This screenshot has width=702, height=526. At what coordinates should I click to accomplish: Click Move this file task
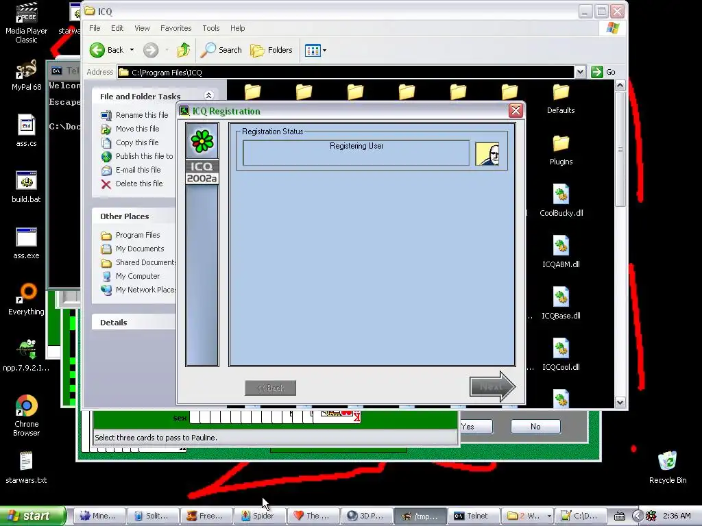(130, 129)
